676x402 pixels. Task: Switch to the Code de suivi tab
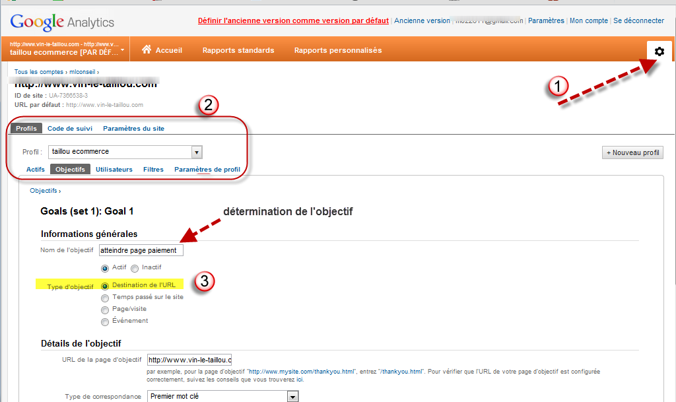click(70, 129)
